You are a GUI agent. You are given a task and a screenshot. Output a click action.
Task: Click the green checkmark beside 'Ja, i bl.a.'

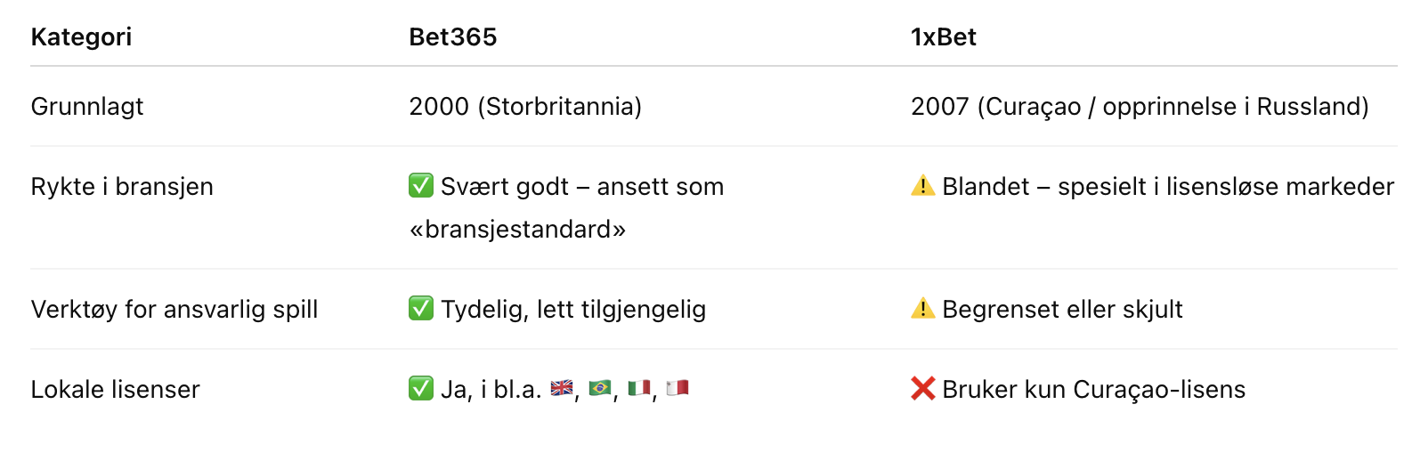[421, 389]
